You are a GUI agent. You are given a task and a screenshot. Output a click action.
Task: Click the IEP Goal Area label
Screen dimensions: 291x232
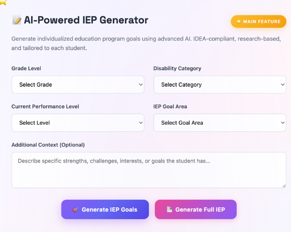point(170,106)
